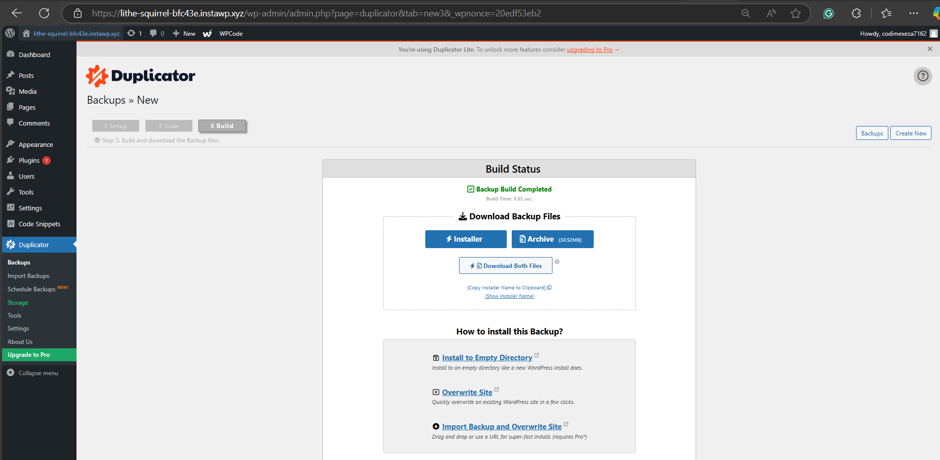940x460 pixels.
Task: Select step 1 Setup tab
Action: 116,126
